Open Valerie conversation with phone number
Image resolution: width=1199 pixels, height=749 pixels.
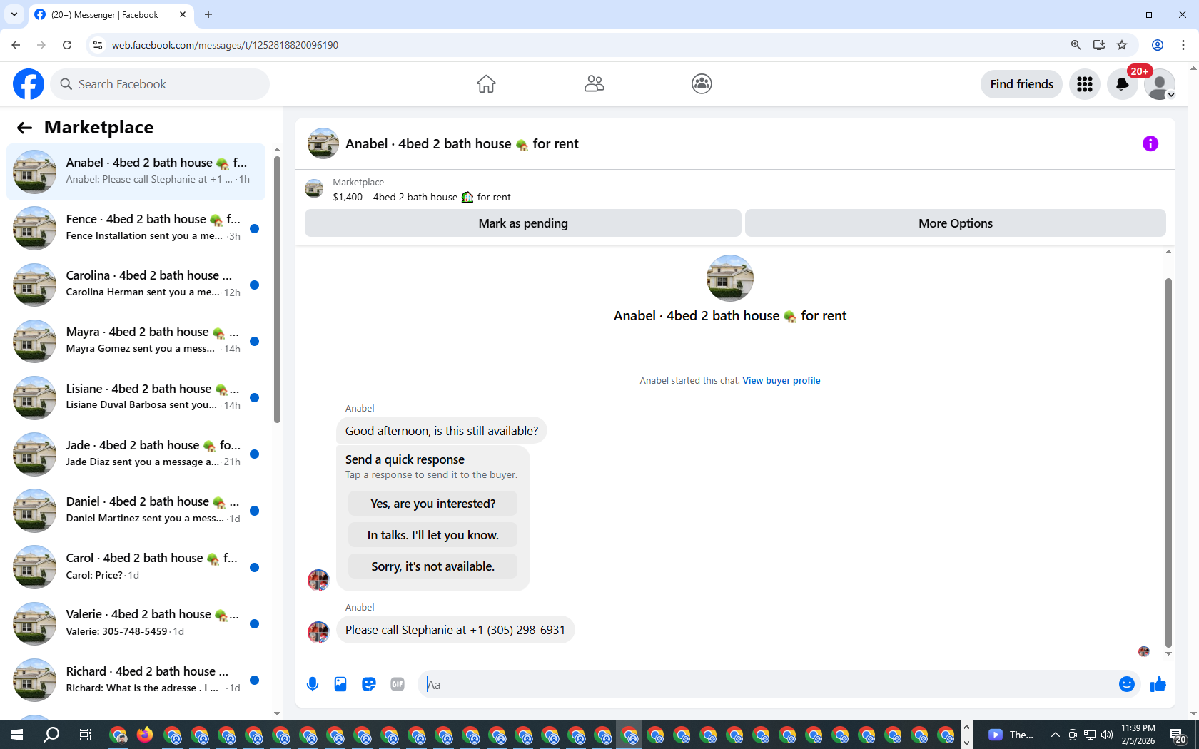click(x=136, y=623)
